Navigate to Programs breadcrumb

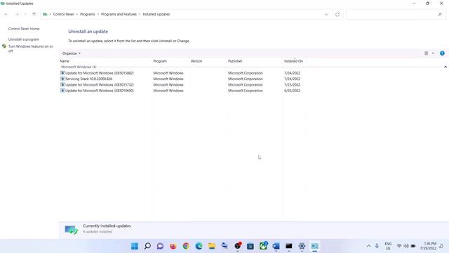pyautogui.click(x=87, y=14)
